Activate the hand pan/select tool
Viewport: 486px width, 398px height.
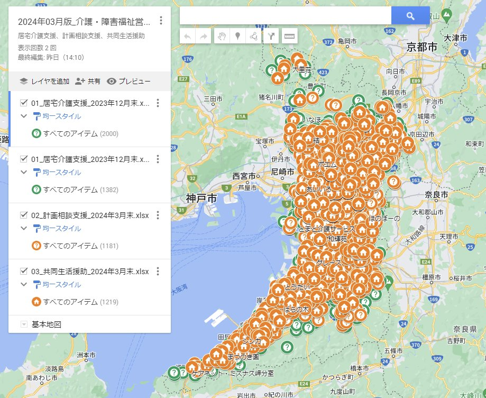(222, 36)
